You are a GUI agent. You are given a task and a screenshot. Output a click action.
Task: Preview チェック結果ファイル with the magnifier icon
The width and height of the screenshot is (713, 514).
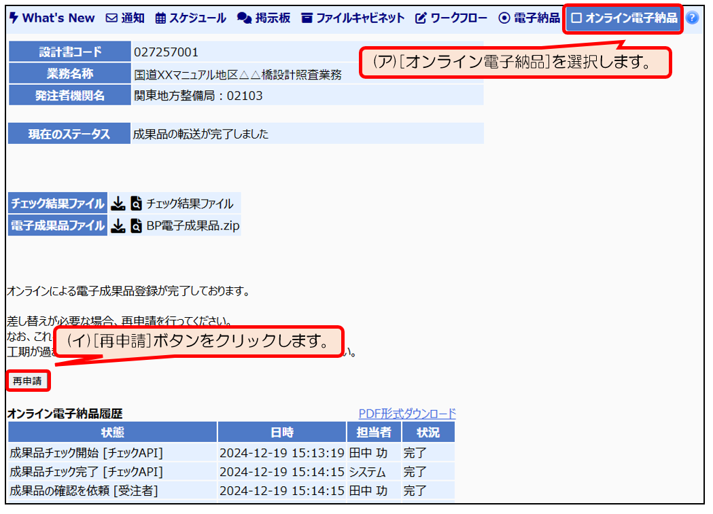pos(136,204)
